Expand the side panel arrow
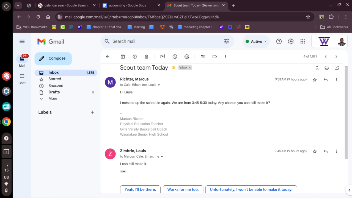Screen dimensions: 352x198 pos(349,190)
